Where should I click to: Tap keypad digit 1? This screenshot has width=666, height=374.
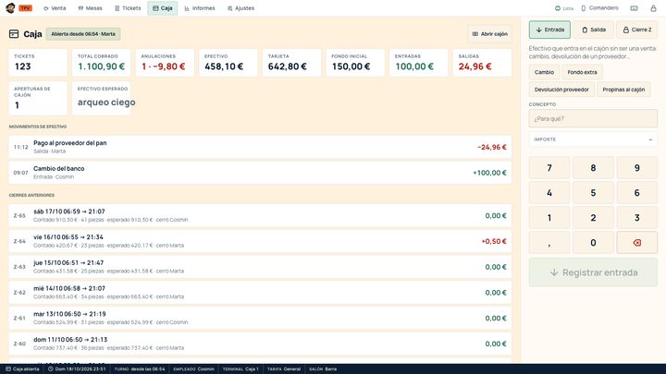[x=549, y=218]
